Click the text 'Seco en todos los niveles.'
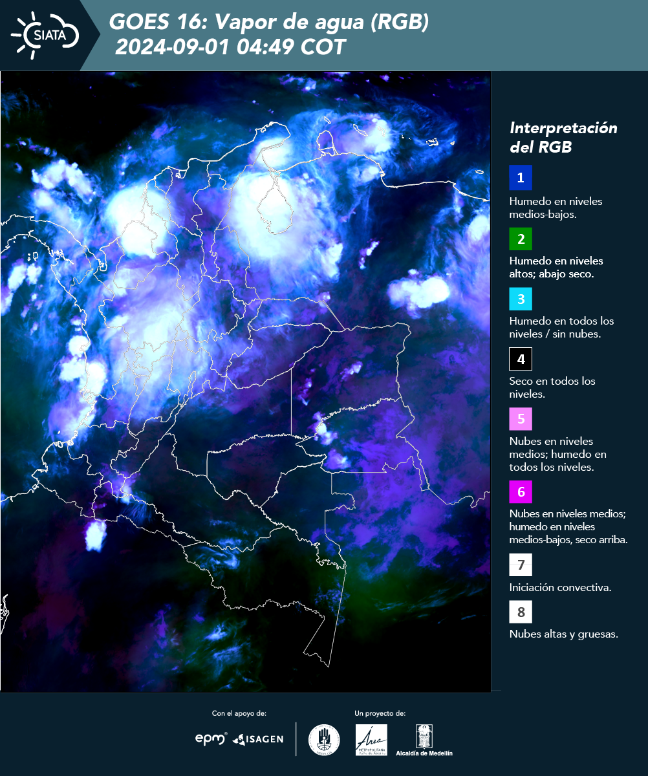This screenshot has width=648, height=776. click(552, 387)
